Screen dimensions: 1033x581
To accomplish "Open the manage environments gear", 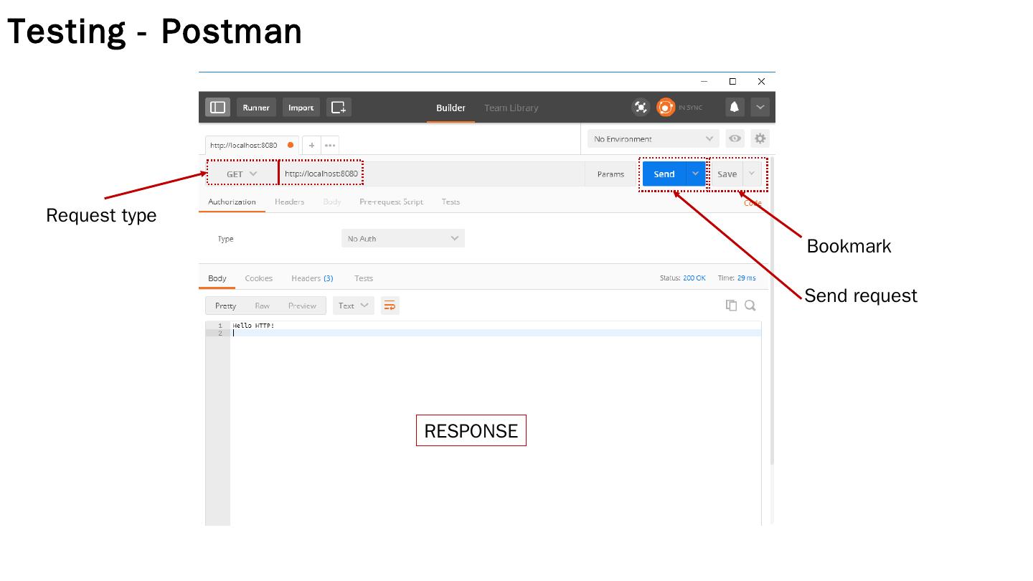I will (760, 138).
